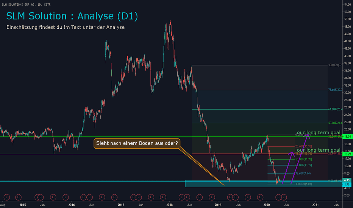Click the rightmost earnings E marker
This screenshot has height=208, width=353.
tap(284, 197)
